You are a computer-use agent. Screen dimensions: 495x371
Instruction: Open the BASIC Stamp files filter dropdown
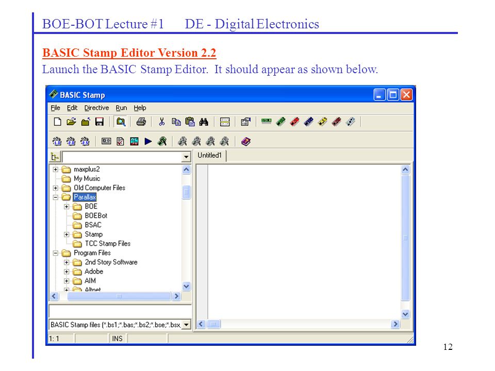pos(187,325)
